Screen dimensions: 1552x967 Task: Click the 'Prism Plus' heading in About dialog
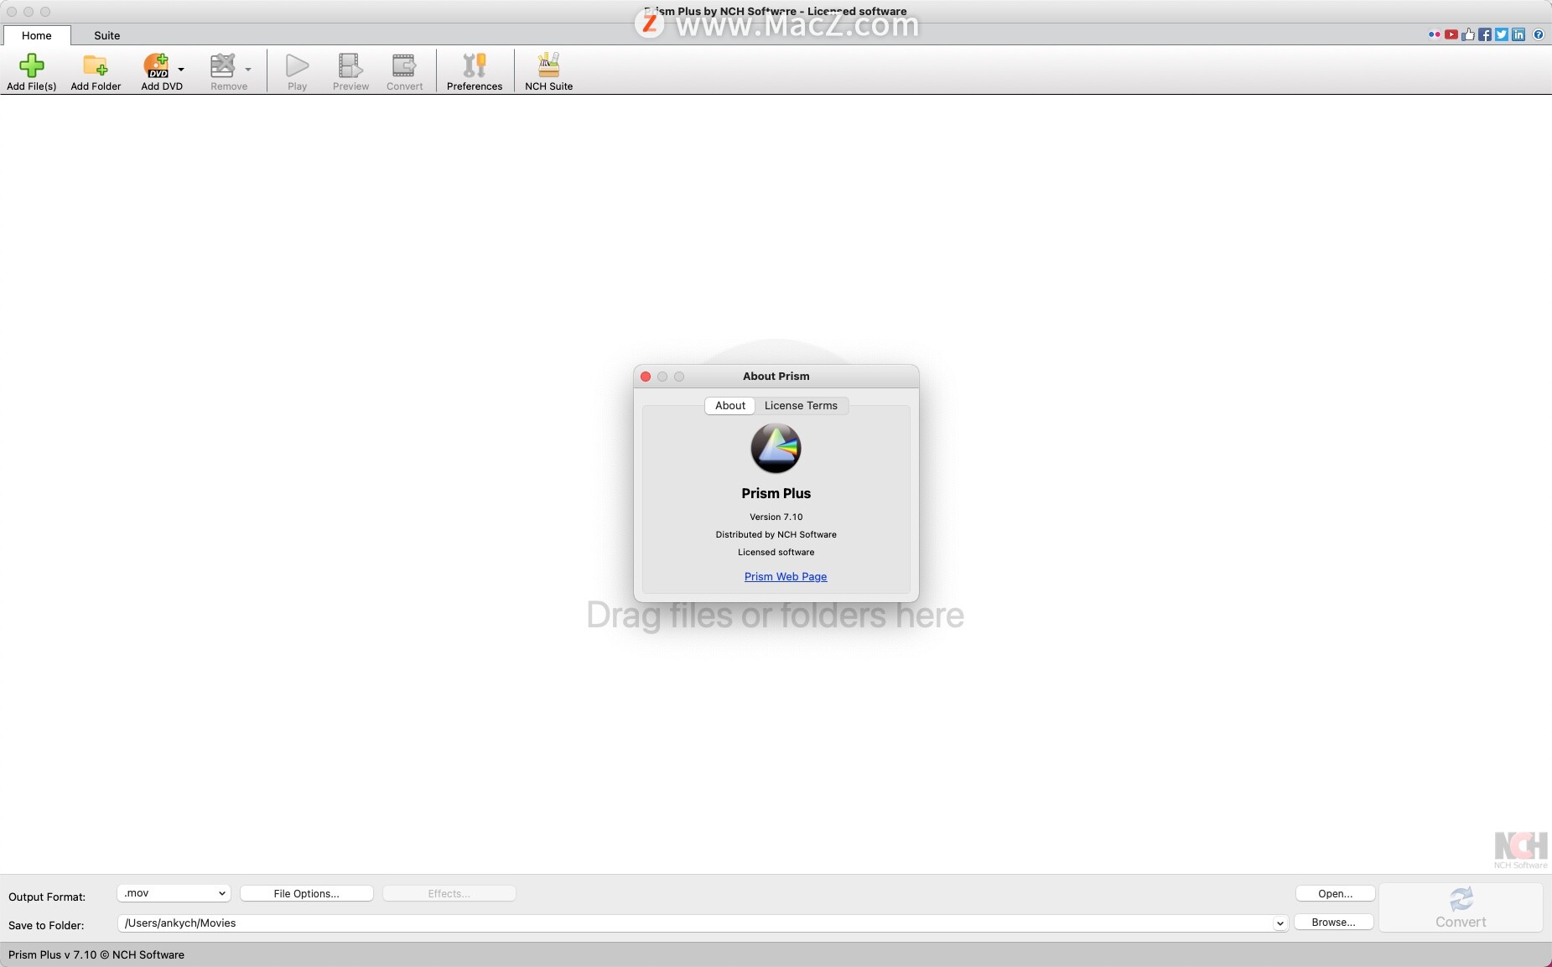point(776,494)
